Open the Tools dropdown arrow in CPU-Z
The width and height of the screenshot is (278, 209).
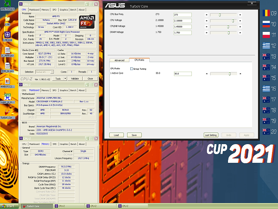click(x=65, y=78)
